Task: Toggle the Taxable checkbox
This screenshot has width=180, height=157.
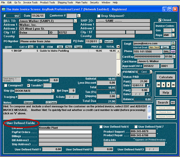Action: click(x=29, y=86)
